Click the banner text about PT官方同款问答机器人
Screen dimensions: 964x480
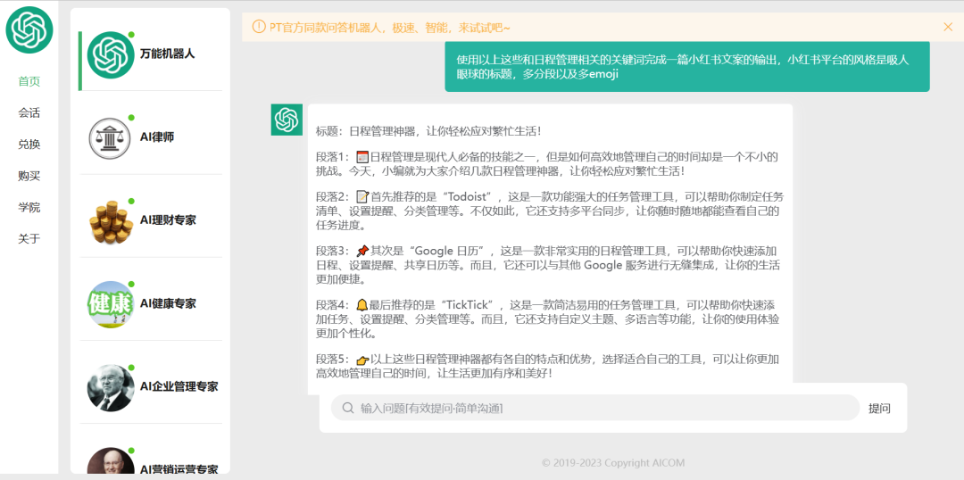(x=390, y=28)
